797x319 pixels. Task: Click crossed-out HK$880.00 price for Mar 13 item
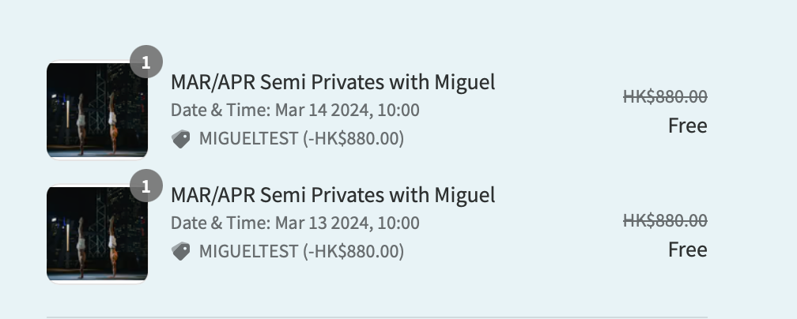665,221
